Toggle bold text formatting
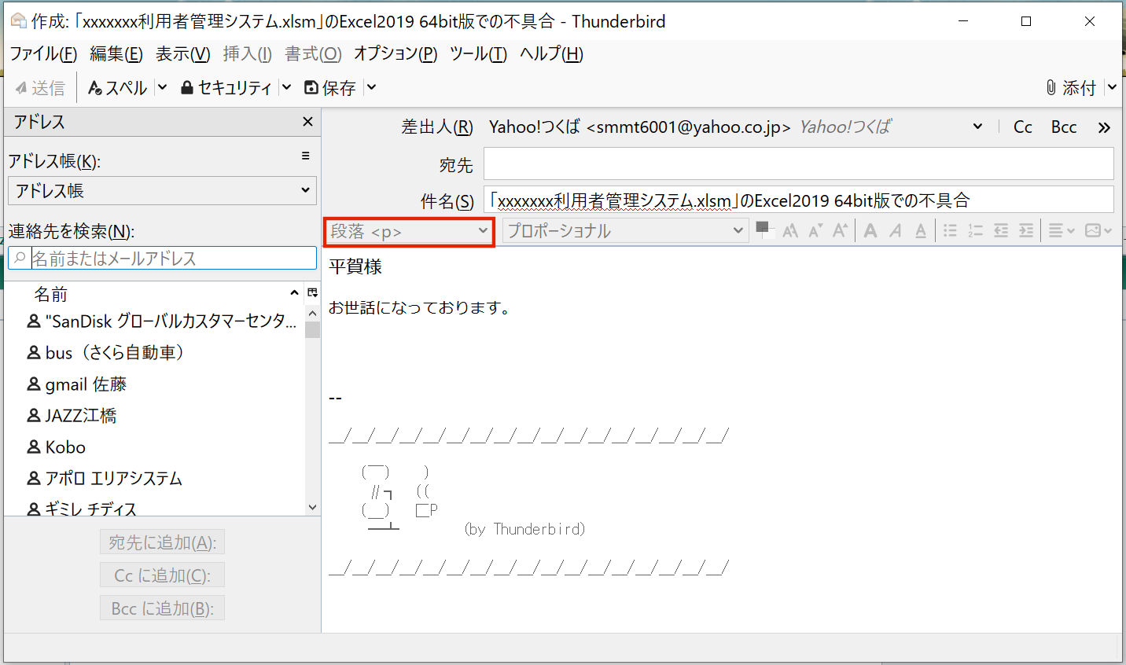The height and width of the screenshot is (665, 1126). [870, 230]
